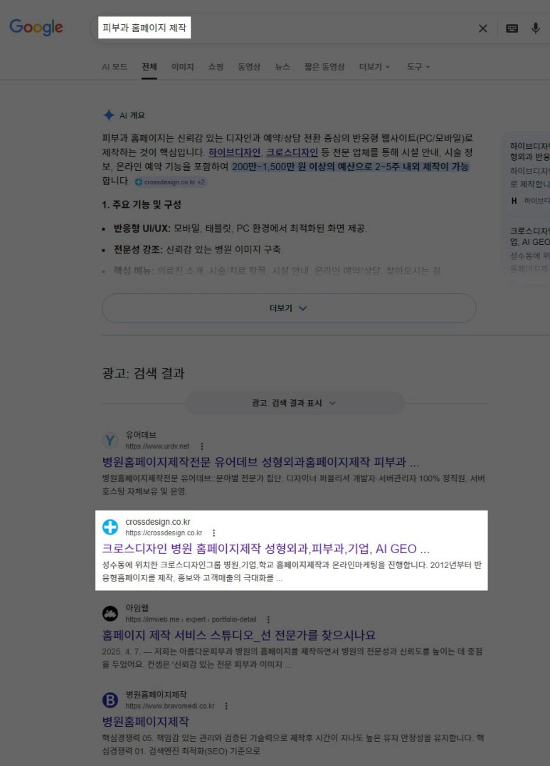
Task: Click the AI 개요 sparkle icon
Action: [108, 115]
